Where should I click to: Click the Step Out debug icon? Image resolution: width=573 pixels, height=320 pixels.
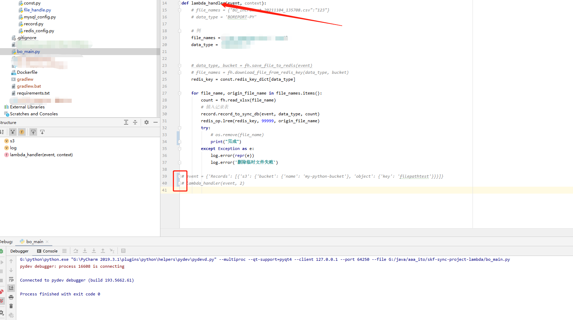(x=103, y=251)
